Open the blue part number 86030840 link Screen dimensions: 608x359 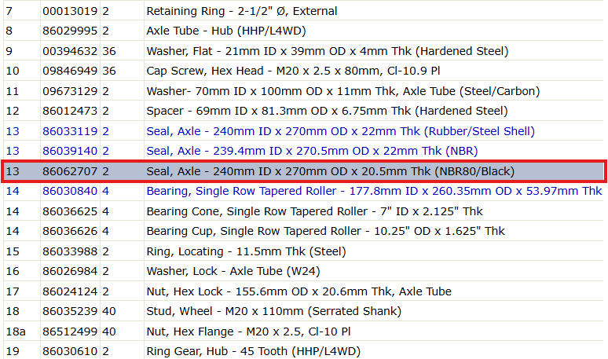(x=70, y=191)
